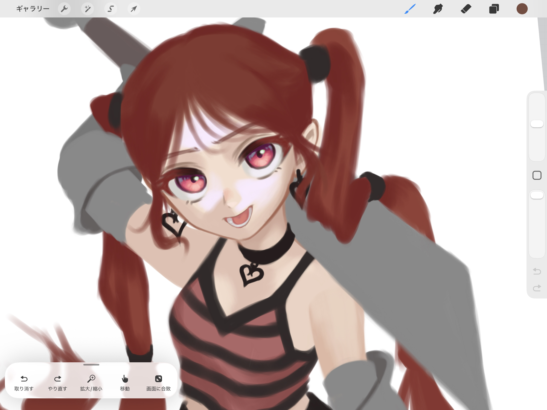547x410 pixels.
Task: Select 移動 hand move option
Action: click(x=125, y=382)
